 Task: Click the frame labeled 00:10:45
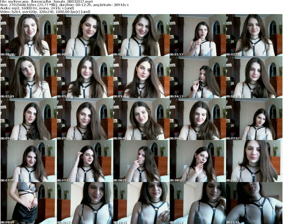click(141, 203)
